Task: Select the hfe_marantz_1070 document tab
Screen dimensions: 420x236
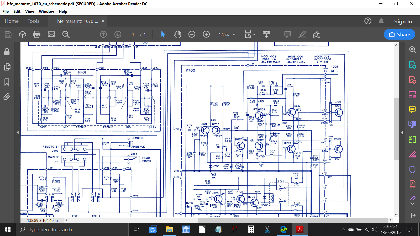Action: tap(77, 21)
